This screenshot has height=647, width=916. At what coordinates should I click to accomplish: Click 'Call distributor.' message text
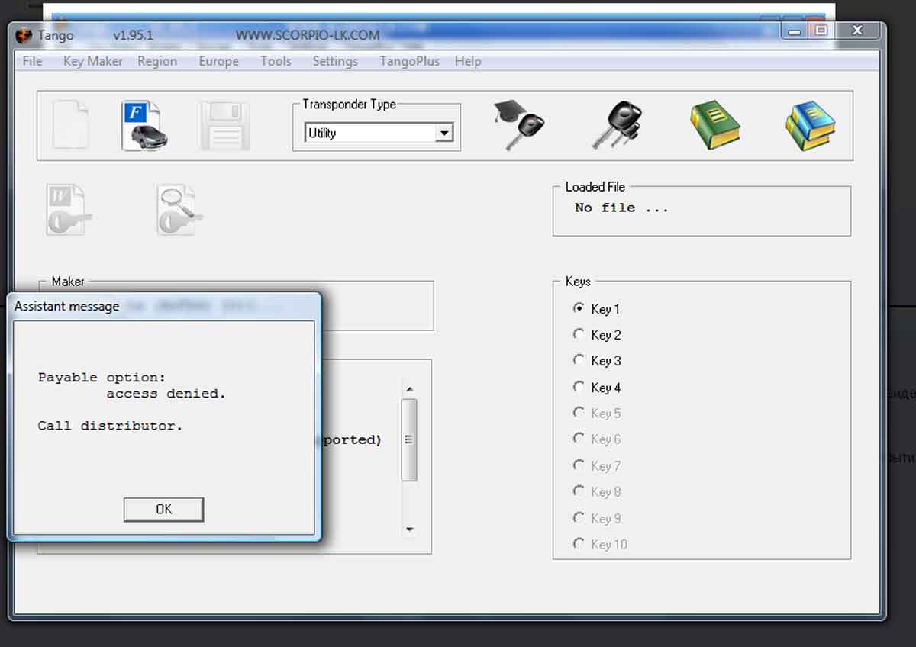click(110, 426)
